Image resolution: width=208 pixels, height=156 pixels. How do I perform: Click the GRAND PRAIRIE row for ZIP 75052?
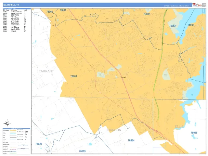(x=14, y=12)
